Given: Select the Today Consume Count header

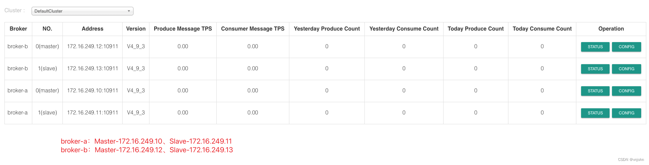Looking at the screenshot, I should click(x=542, y=29).
